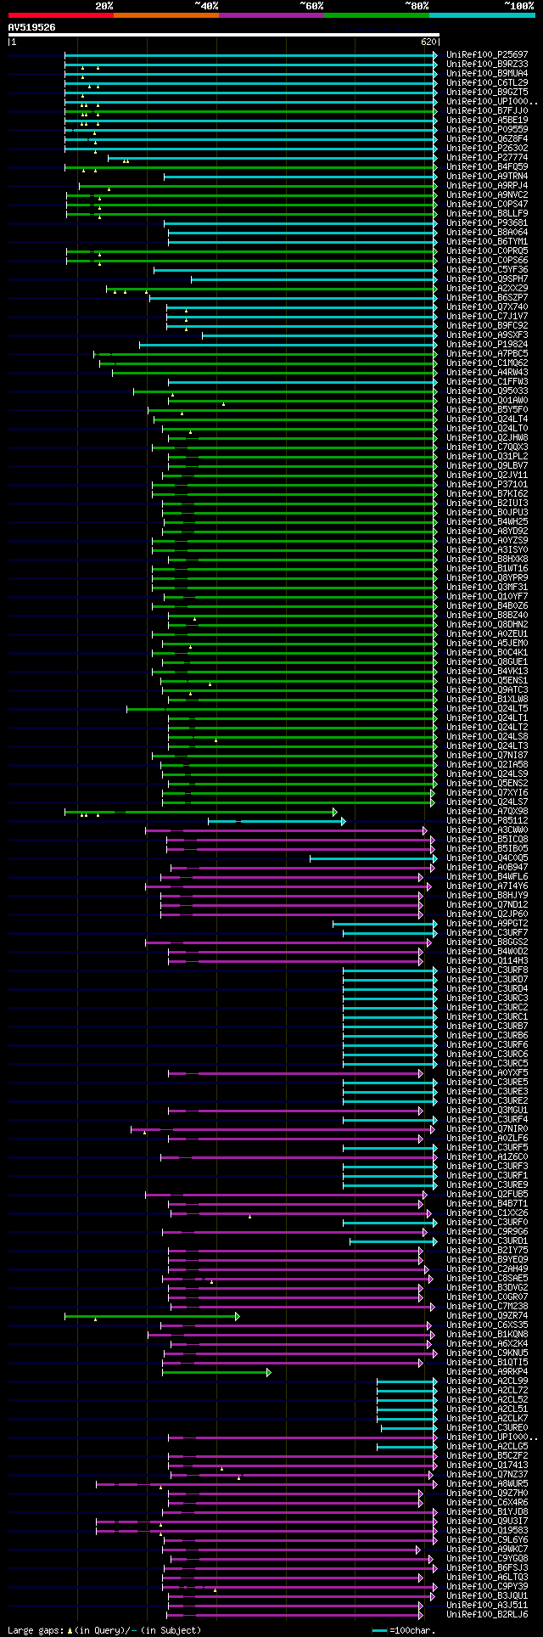Image resolution: width=543 pixels, height=1637 pixels.
Task: Select the UniRef100_A9PGT2 label
Action: tap(487, 923)
